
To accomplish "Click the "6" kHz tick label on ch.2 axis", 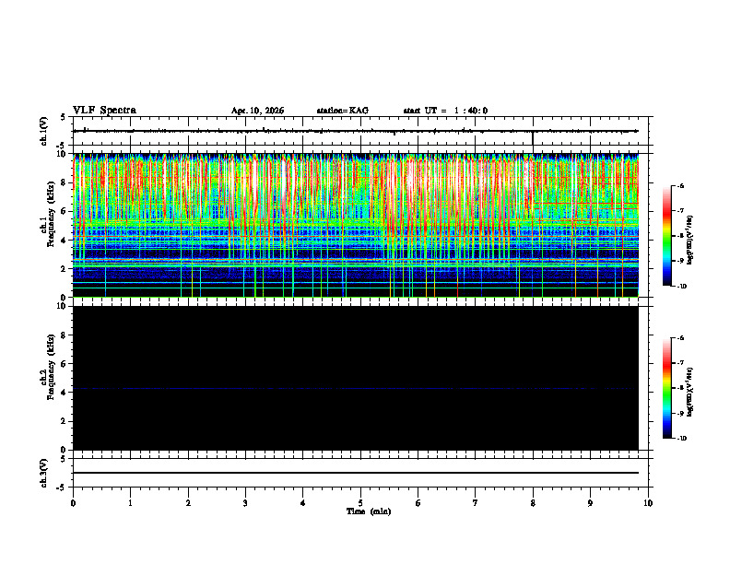I will point(65,364).
